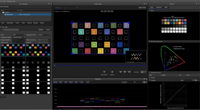The height and width of the screenshot is (110, 200).
Task: Toggle the Chart/Measured colors split-view icon
Action: click(x=173, y=17)
